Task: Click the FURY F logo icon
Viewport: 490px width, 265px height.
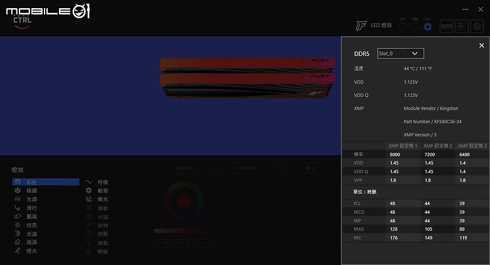Action: click(361, 26)
